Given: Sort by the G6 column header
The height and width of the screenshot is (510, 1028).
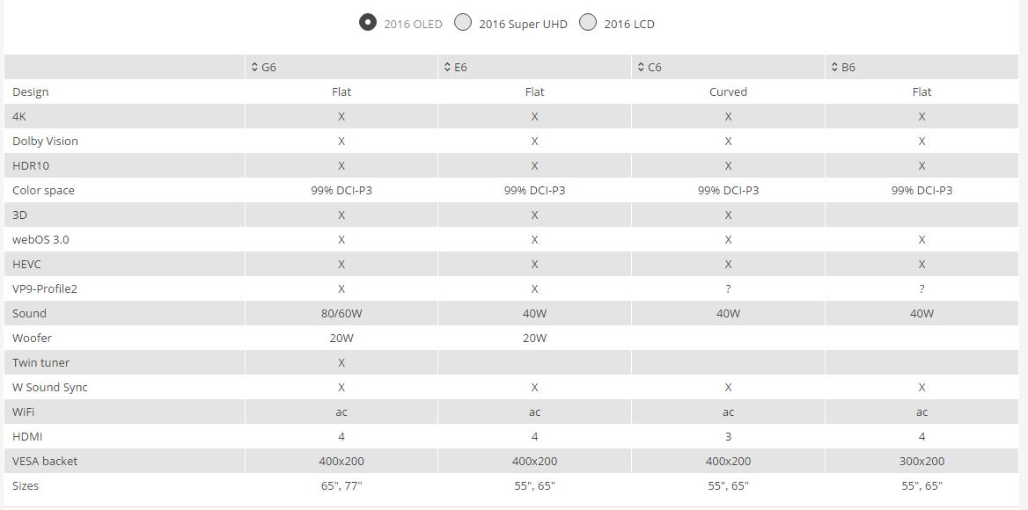Looking at the screenshot, I should tap(341, 67).
